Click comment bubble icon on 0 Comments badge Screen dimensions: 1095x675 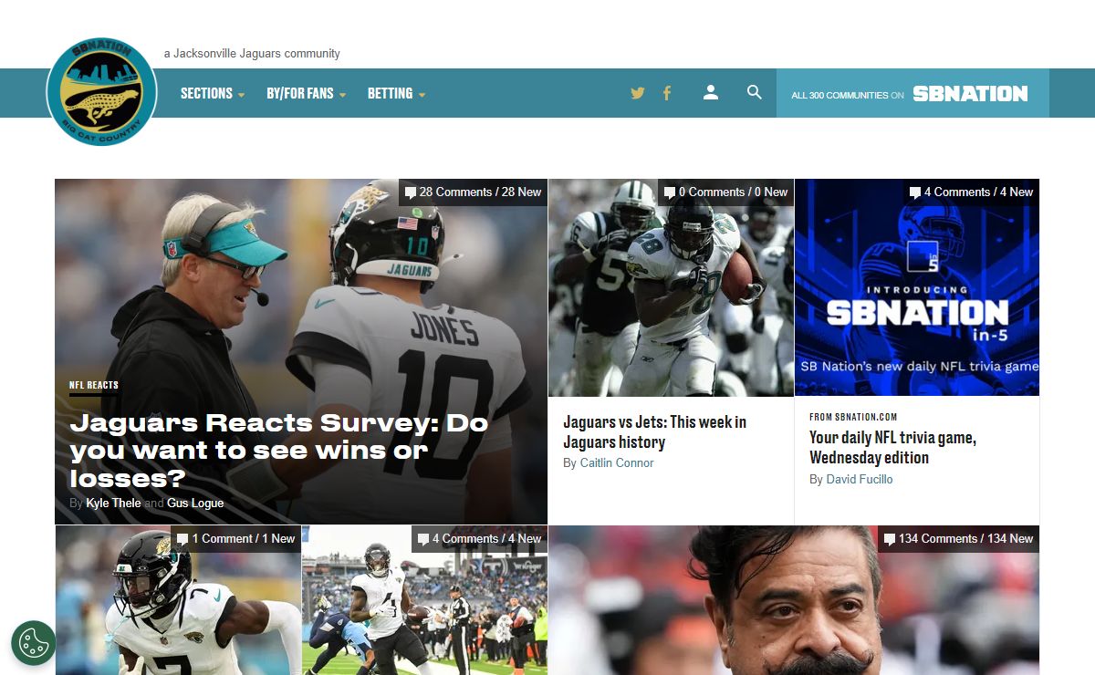tap(670, 192)
